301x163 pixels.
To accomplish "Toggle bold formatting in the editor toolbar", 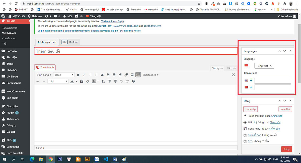I will click(x=78, y=75).
